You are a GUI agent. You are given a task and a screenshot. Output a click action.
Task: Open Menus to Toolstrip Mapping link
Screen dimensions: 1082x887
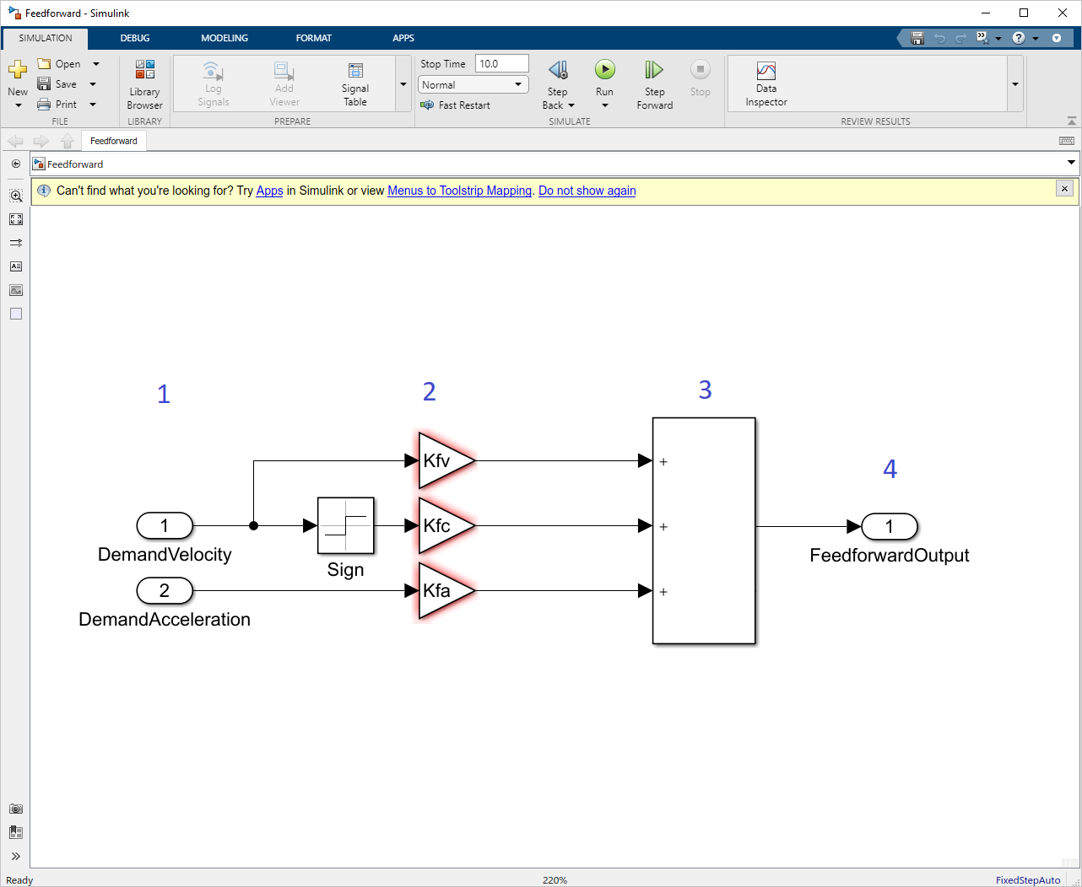tap(460, 191)
